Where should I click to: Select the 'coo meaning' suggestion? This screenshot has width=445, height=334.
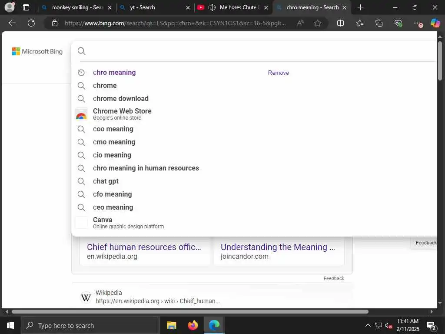pyautogui.click(x=113, y=129)
